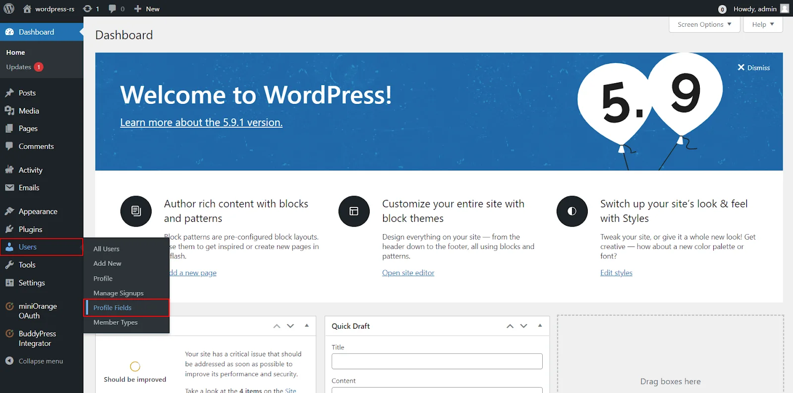This screenshot has height=393, width=793.
Task: Click the Updates count badge
Action: coord(39,67)
